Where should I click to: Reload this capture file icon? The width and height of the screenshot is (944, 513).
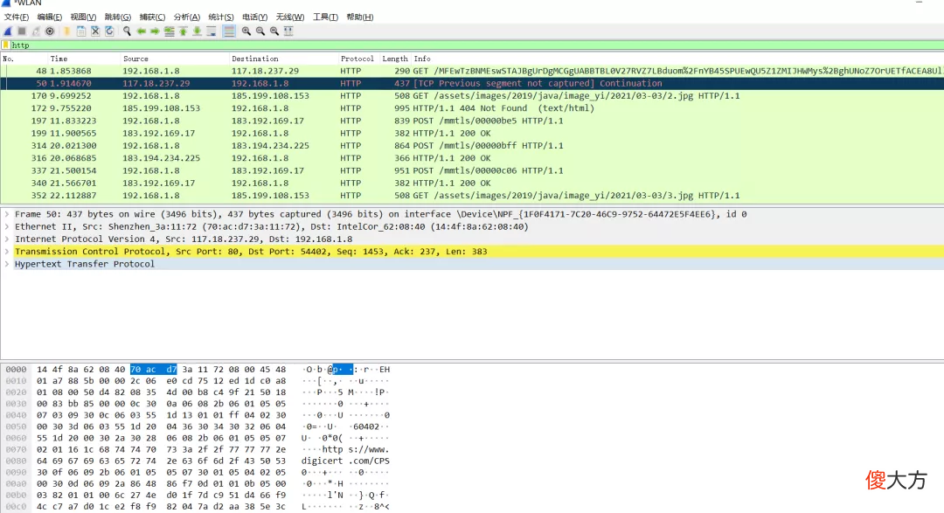tap(109, 31)
